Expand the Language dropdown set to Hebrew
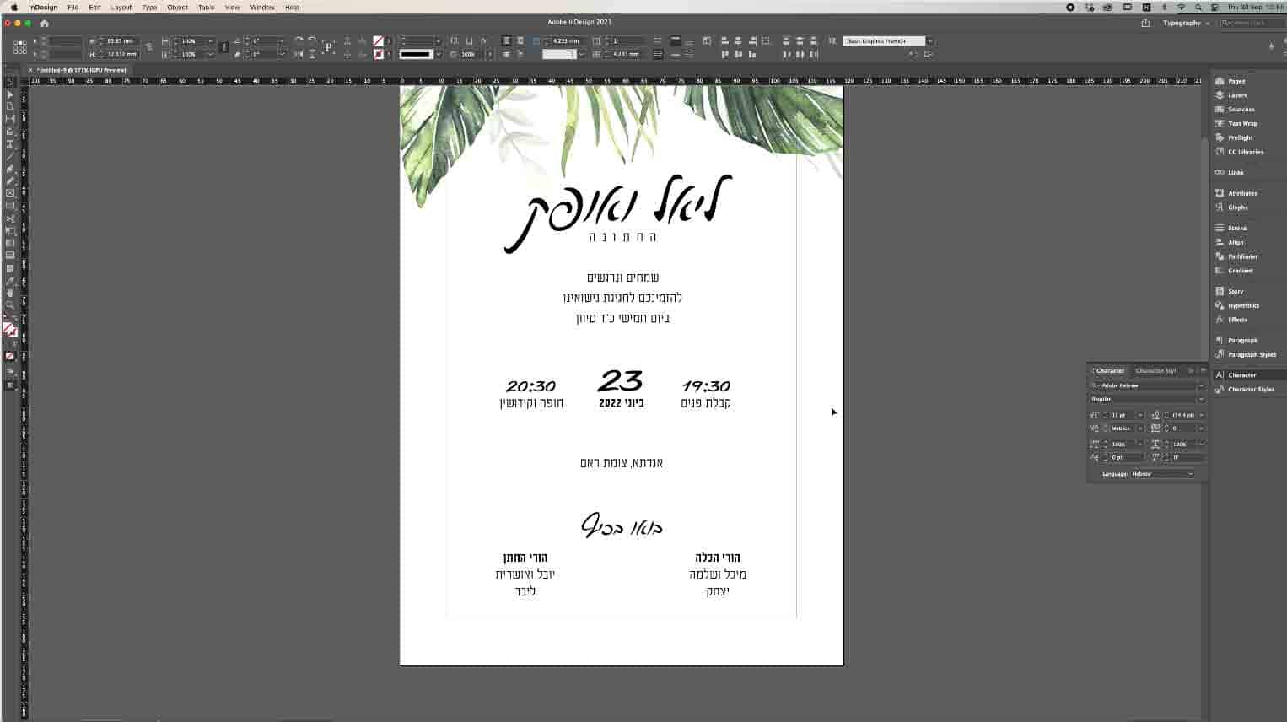Viewport: 1287px width, 722px height. (x=1162, y=474)
